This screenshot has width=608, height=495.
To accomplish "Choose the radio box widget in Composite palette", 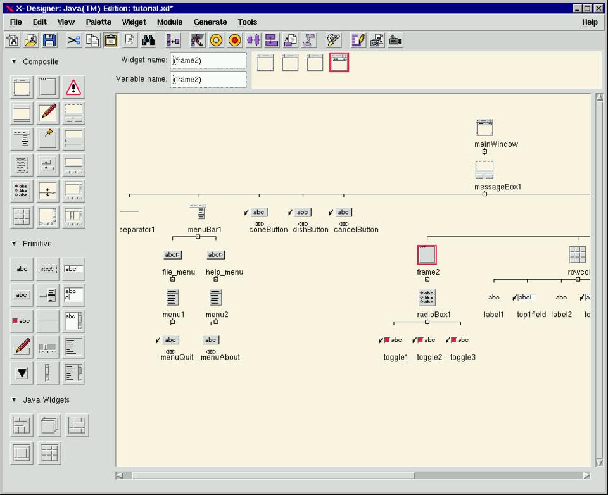I will 22,191.
